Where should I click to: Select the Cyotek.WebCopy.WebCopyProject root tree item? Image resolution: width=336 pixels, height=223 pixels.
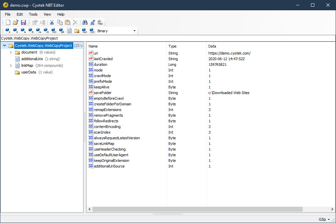click(x=44, y=46)
